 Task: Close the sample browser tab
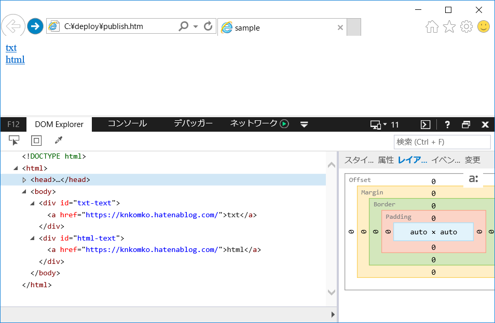(340, 27)
